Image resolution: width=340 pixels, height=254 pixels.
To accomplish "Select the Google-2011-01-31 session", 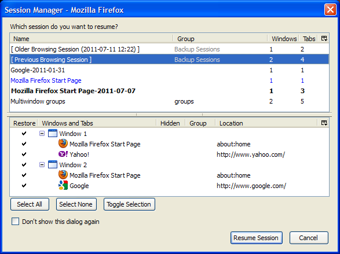I will point(169,70).
